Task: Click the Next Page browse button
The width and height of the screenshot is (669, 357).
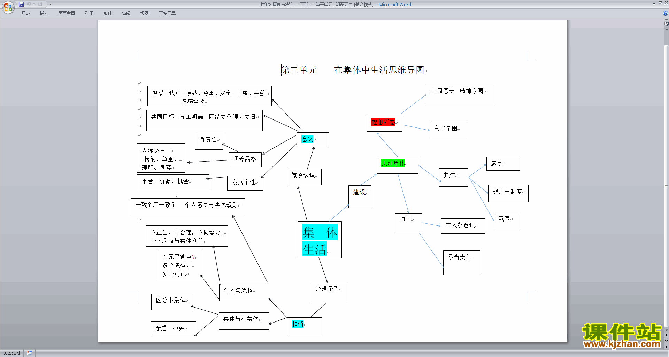Action: pyautogui.click(x=667, y=346)
